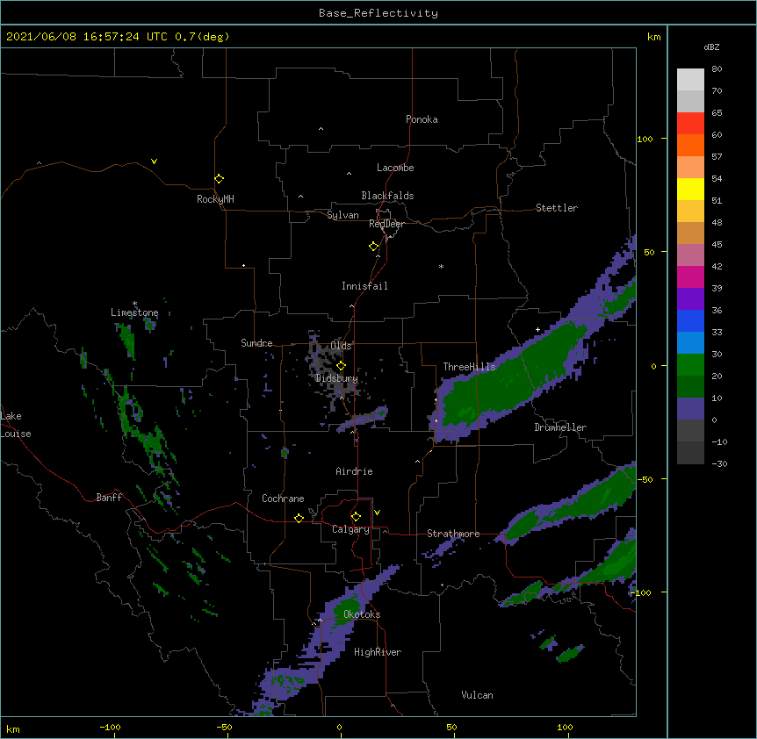Click the asterisk marker east of Innisfail
Screen dimensions: 757x739
click(x=441, y=266)
